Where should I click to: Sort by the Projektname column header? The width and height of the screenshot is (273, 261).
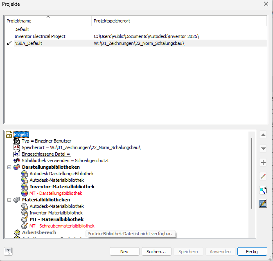pyautogui.click(x=48, y=21)
